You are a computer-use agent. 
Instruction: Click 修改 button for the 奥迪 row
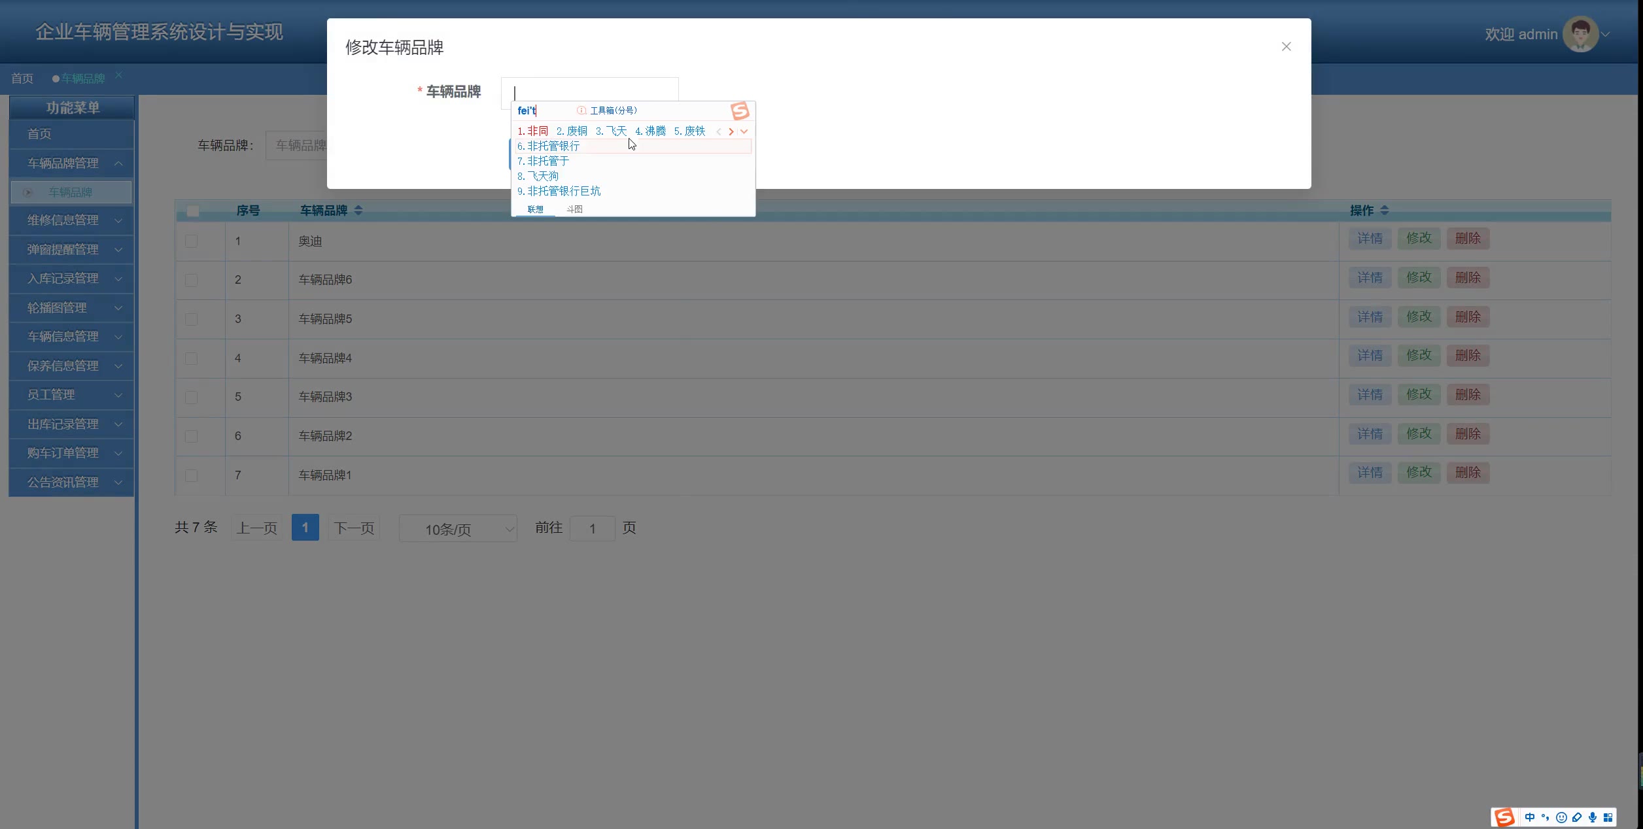[1419, 238]
